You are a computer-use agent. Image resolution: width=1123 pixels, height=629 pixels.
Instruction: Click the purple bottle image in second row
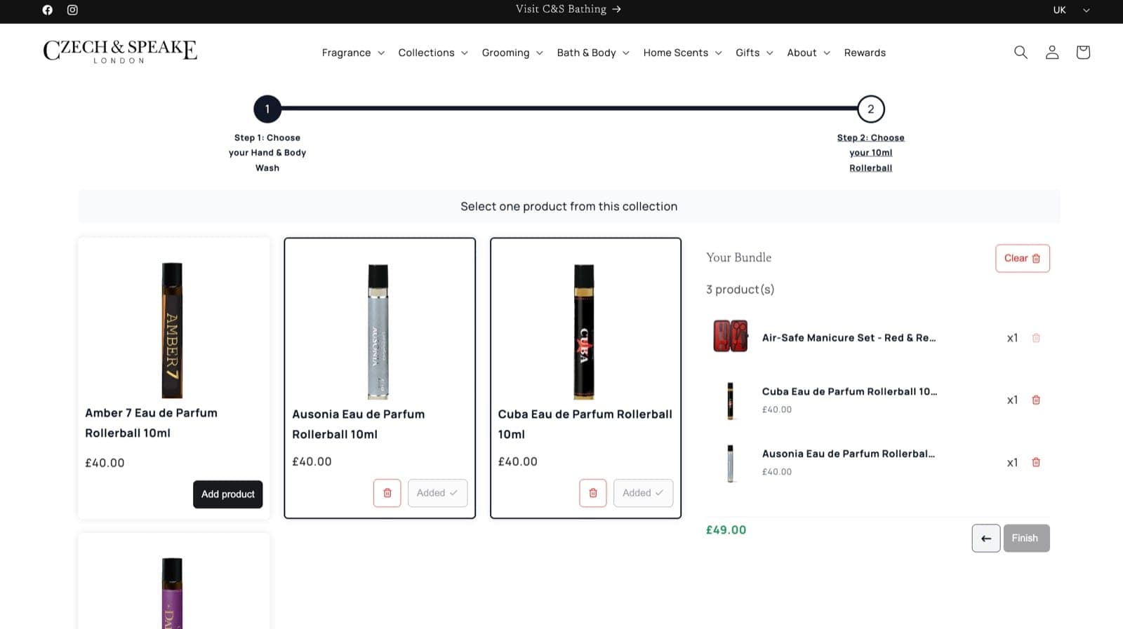click(x=173, y=593)
